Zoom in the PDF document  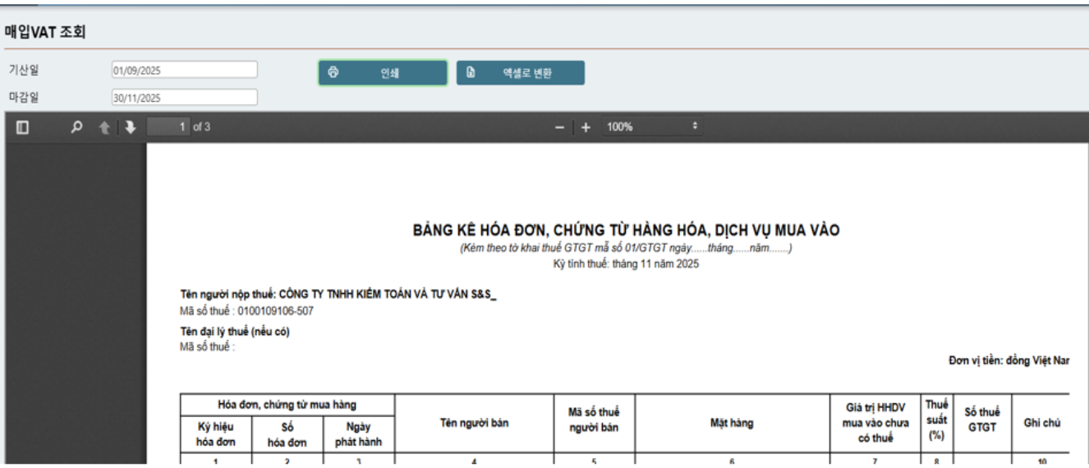pyautogui.click(x=586, y=127)
